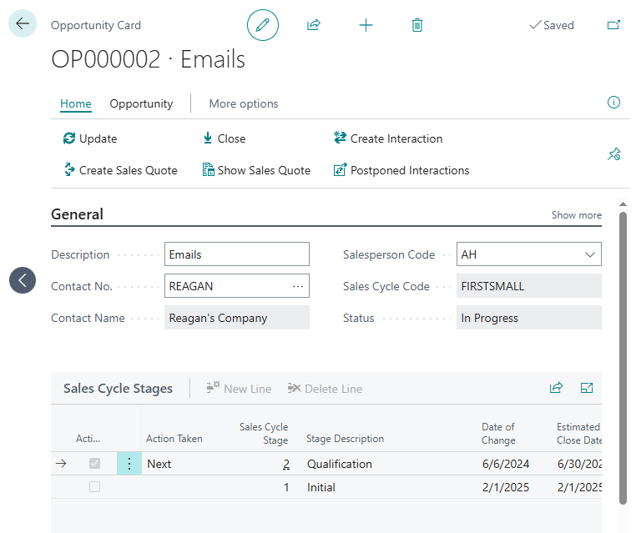Click the information circle icon
Screen dimensions: 636x533
[x=613, y=102]
